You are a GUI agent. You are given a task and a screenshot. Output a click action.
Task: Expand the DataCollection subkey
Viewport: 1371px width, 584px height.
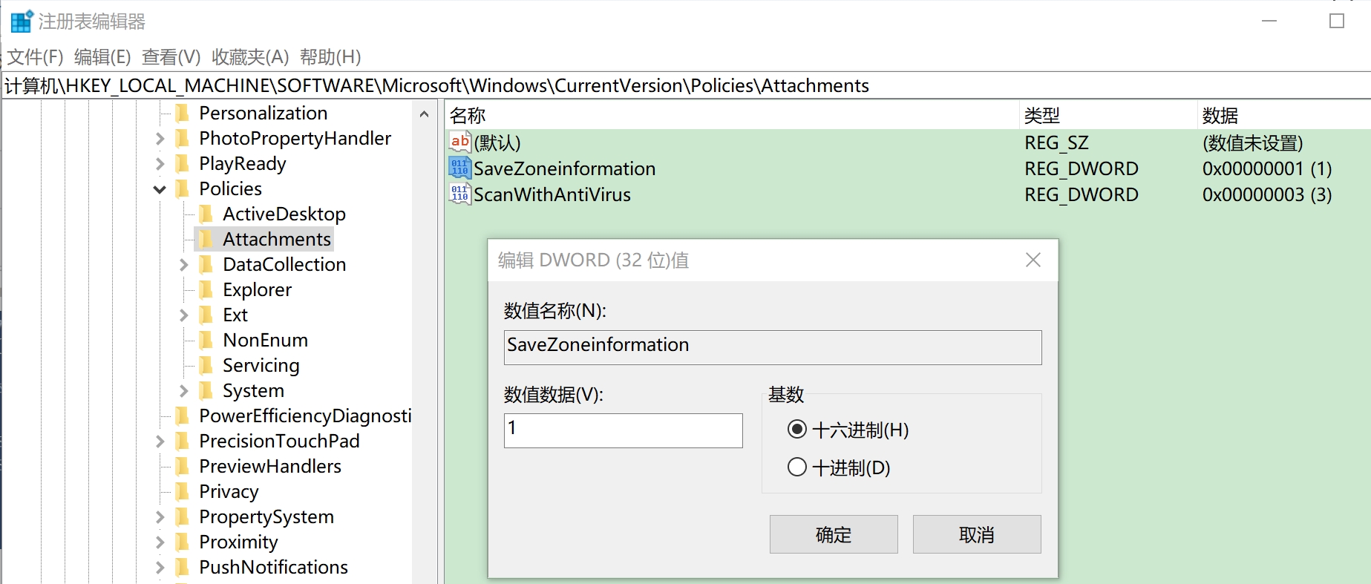(x=183, y=265)
